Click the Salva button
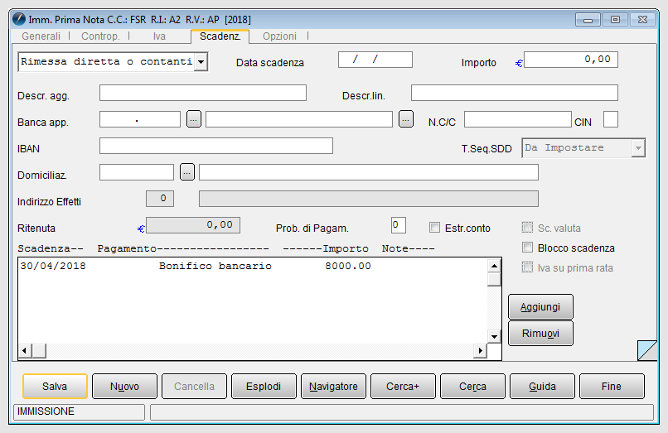The height and width of the screenshot is (433, 668). pos(55,386)
